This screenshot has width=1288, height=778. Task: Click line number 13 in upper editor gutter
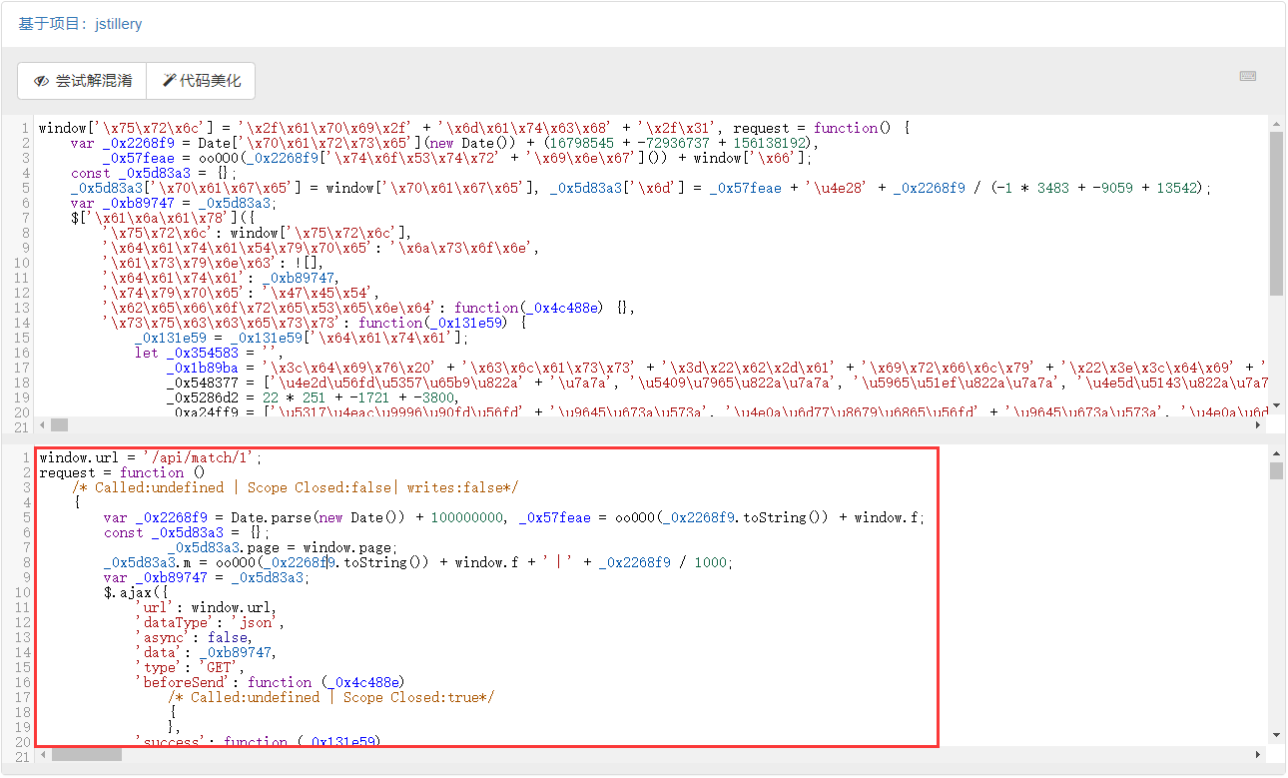(22, 308)
